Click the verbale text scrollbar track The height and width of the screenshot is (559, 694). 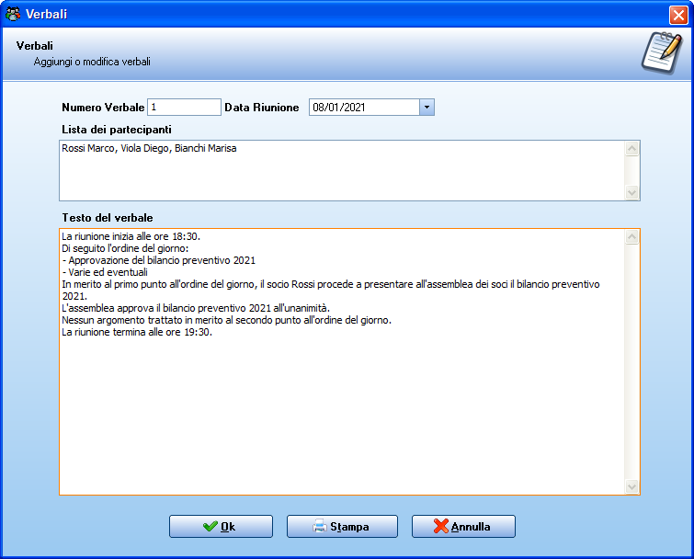(632, 361)
